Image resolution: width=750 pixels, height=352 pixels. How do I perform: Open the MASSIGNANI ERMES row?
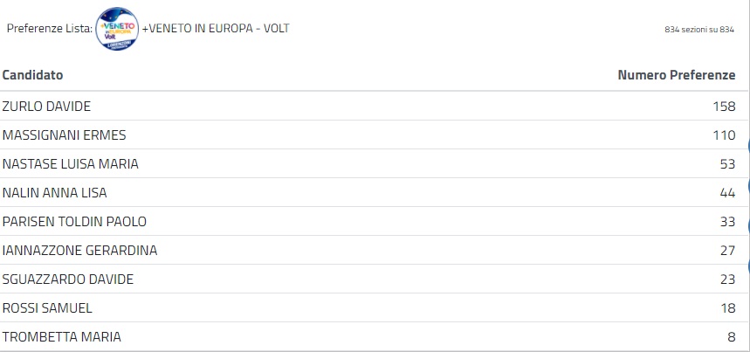pos(65,135)
